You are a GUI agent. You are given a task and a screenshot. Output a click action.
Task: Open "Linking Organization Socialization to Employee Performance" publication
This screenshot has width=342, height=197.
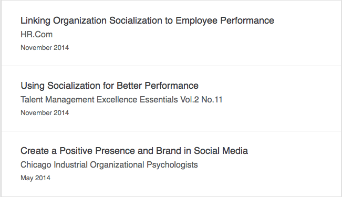tap(147, 20)
